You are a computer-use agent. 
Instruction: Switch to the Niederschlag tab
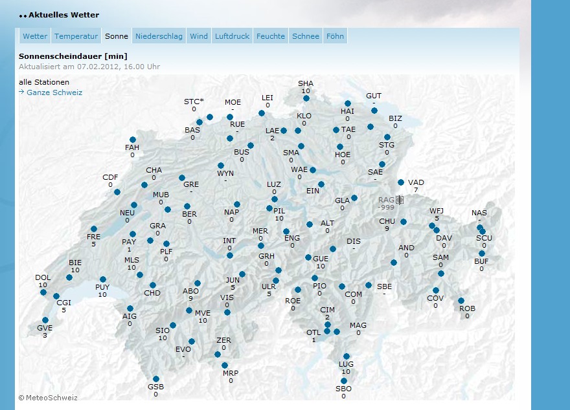point(159,36)
